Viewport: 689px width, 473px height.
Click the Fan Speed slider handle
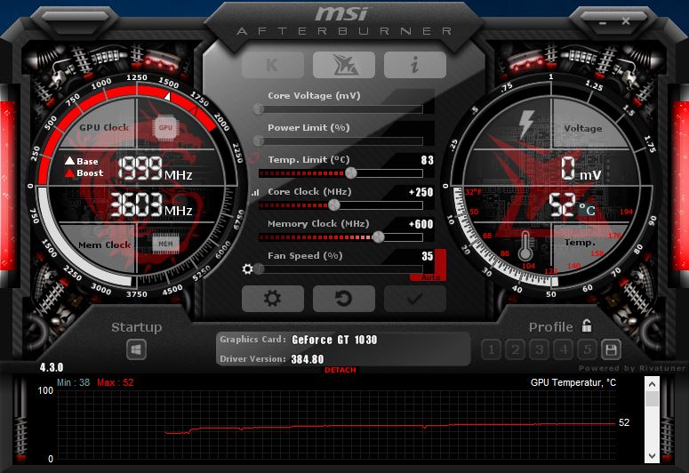pos(259,269)
